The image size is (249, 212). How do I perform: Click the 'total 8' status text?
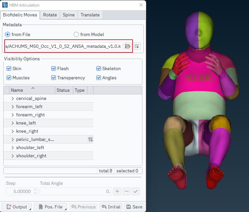click(x=106, y=171)
